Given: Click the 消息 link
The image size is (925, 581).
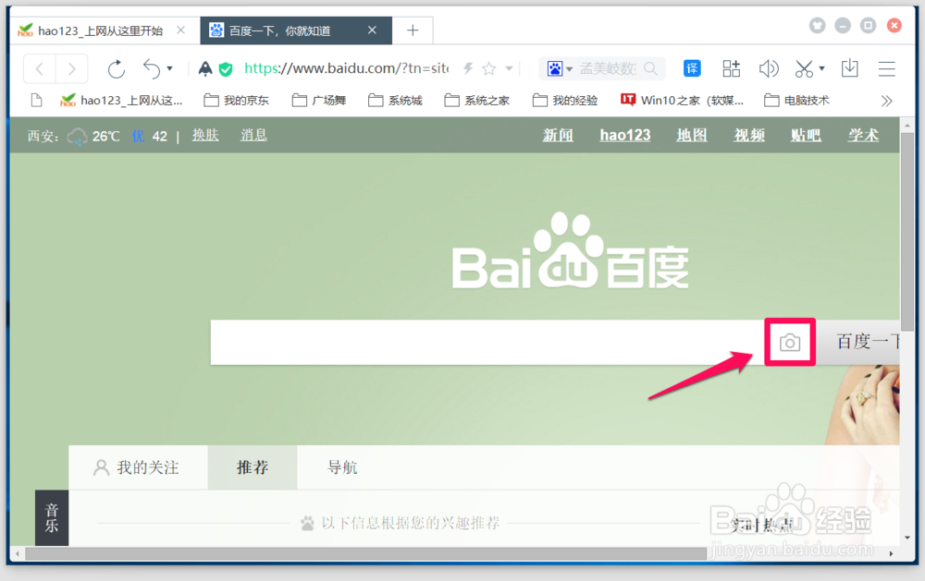Looking at the screenshot, I should 253,136.
